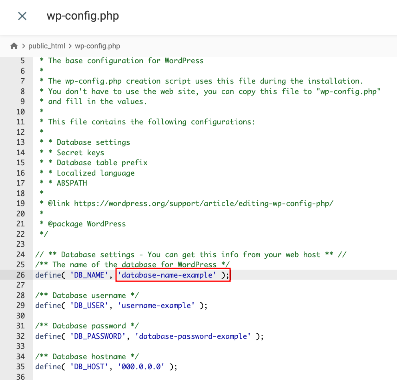Click the home icon in the breadcrumb

tap(14, 46)
